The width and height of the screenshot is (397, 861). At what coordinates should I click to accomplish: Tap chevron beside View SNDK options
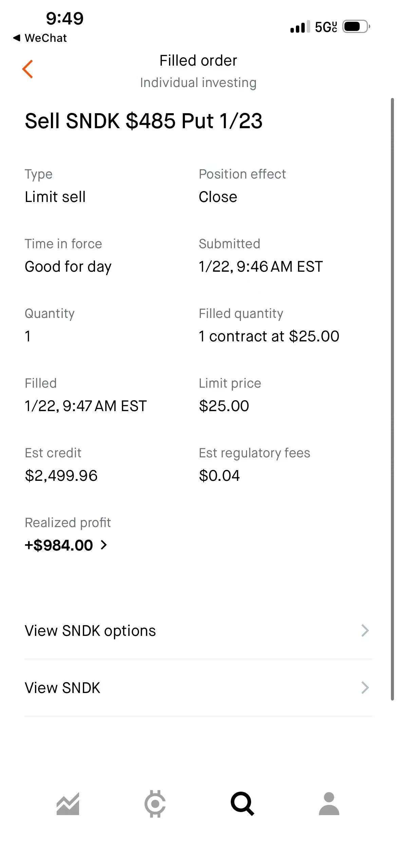(365, 630)
